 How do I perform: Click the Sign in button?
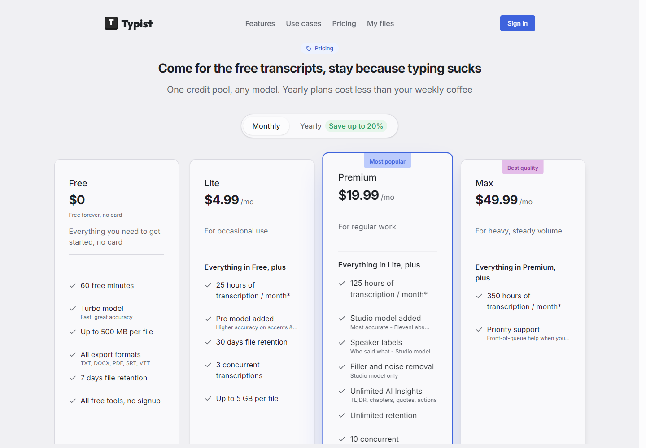click(x=518, y=23)
